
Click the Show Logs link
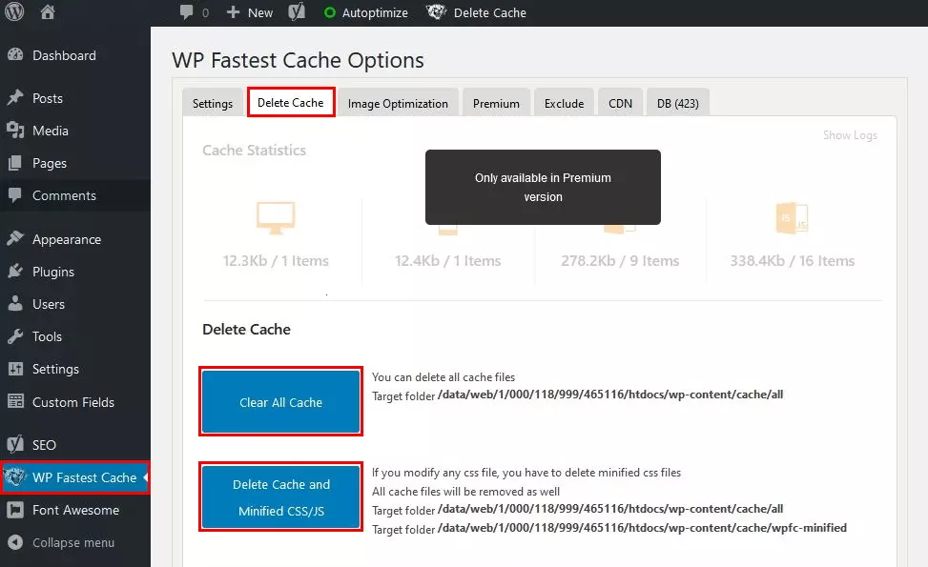(849, 135)
